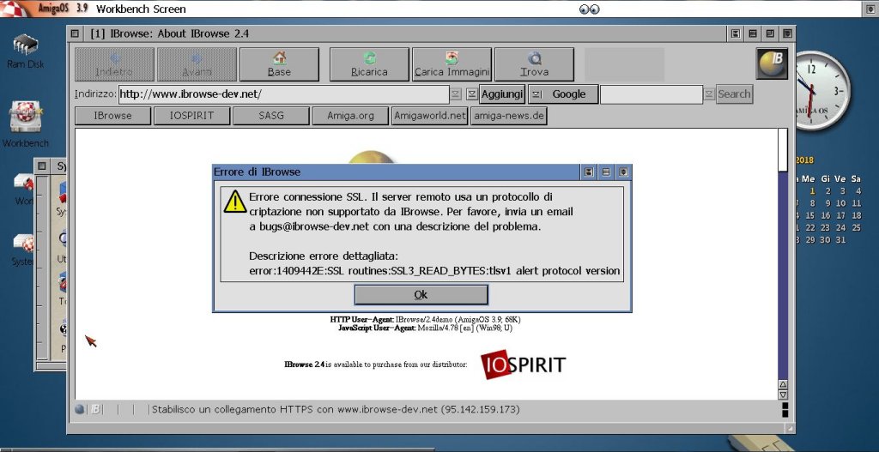Click into the Indirizzo address field
The image size is (879, 452).
283,94
